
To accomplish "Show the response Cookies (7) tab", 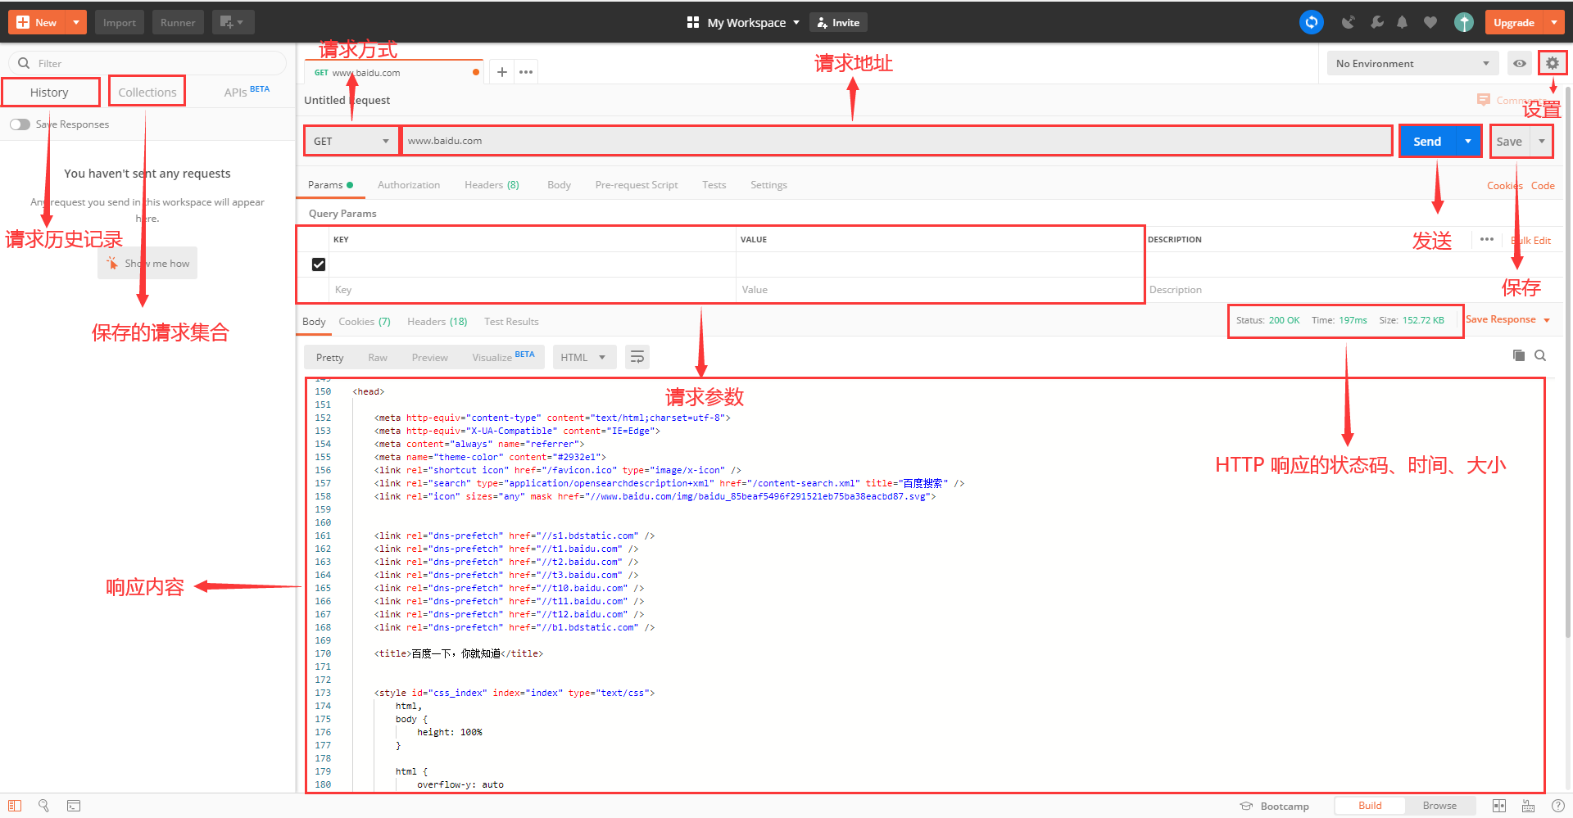I will (x=365, y=321).
